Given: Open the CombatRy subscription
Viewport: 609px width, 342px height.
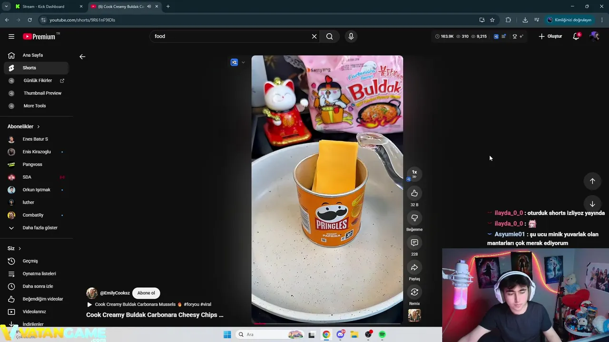Looking at the screenshot, I should [x=36, y=215].
